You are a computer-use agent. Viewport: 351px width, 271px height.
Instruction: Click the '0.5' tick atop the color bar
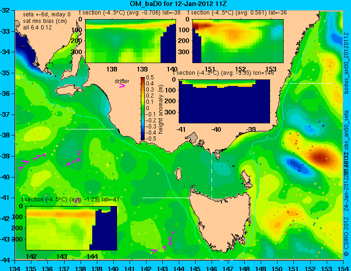coord(150,78)
